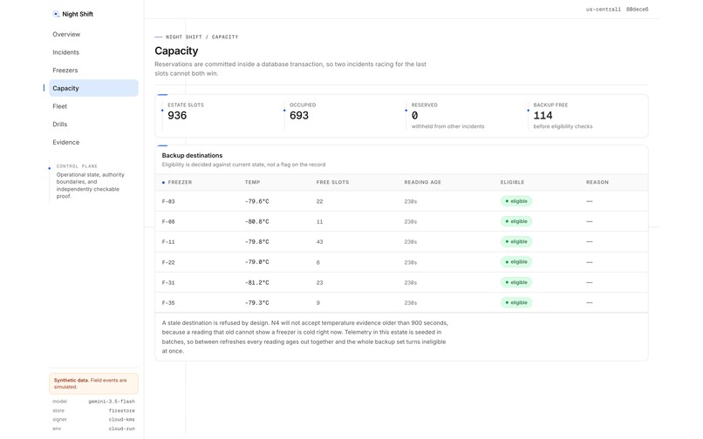Click the eligible badge for F-35
Viewport: 703px width, 439px height.
[x=516, y=302]
